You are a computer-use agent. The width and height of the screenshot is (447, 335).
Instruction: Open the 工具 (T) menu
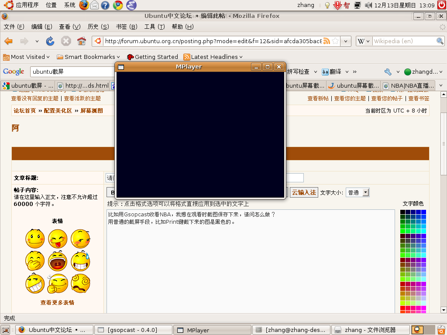155,27
